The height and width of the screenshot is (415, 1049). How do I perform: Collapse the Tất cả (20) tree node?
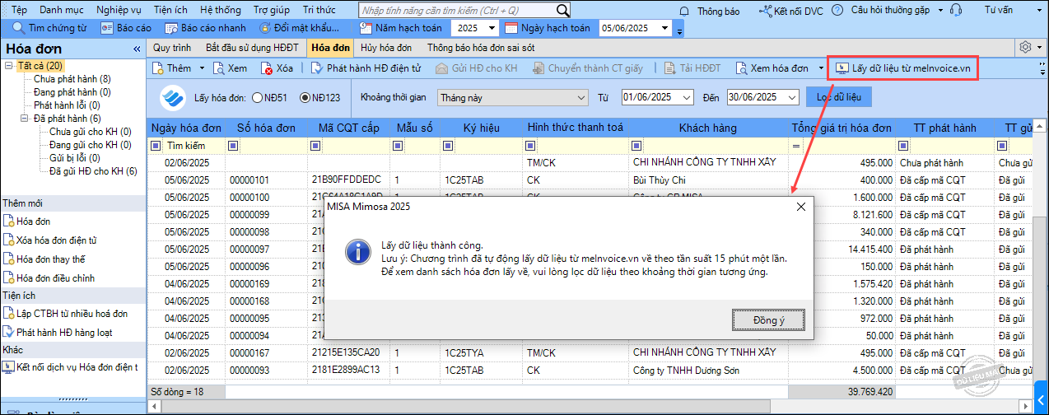pyautogui.click(x=9, y=65)
